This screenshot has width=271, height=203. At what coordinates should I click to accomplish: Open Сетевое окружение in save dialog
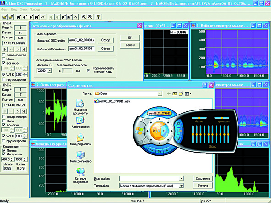click(81, 176)
